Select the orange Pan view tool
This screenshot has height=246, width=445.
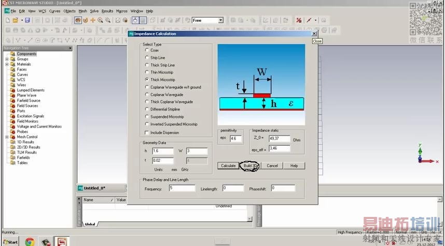pos(93,20)
